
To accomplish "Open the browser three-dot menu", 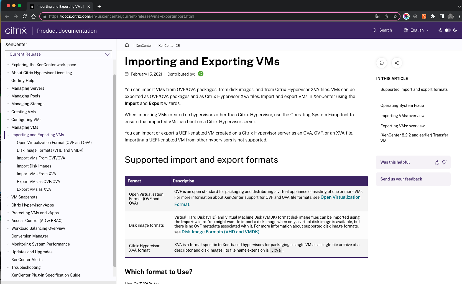I will pyautogui.click(x=460, y=16).
